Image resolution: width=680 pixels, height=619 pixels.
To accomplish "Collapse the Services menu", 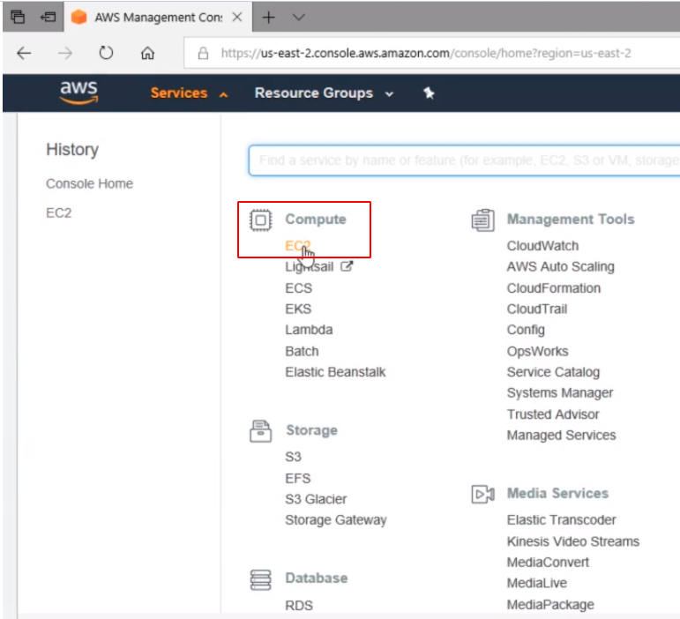I will pyautogui.click(x=189, y=93).
